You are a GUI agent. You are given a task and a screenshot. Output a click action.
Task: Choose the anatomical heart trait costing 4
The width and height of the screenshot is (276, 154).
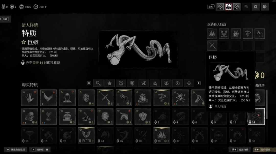tap(86, 98)
